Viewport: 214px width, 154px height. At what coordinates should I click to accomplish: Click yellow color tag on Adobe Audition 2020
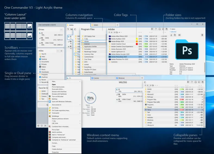coord(137,39)
